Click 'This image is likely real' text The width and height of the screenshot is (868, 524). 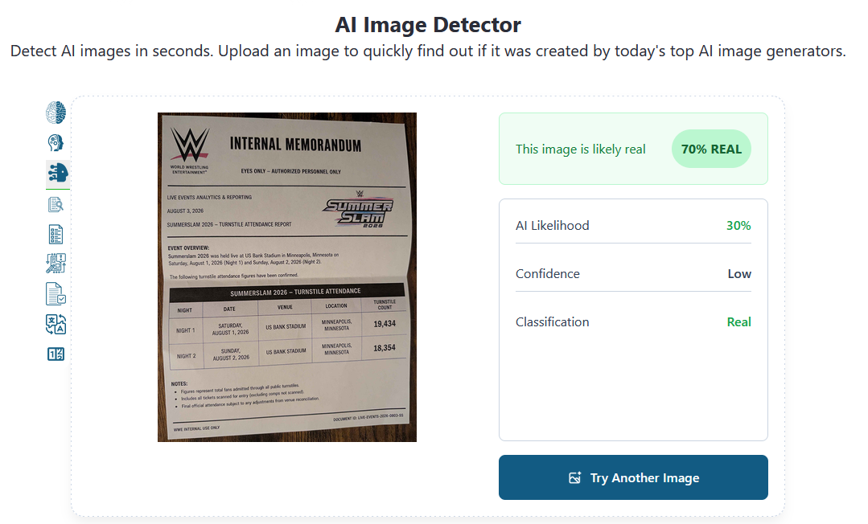point(580,149)
